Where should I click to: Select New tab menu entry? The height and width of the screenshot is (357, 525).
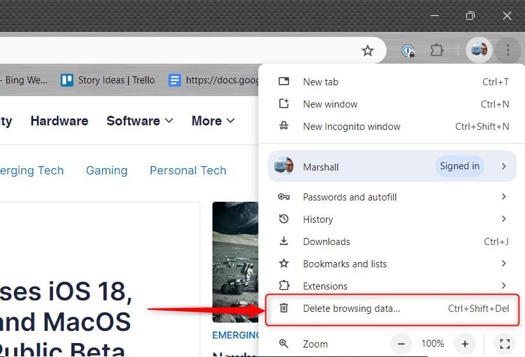tap(393, 82)
